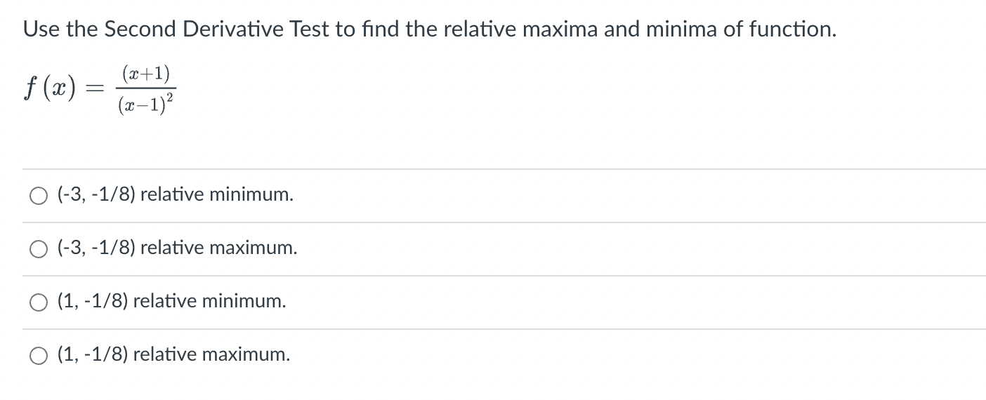Click the 'f (x)' left side of the equation

point(51,91)
